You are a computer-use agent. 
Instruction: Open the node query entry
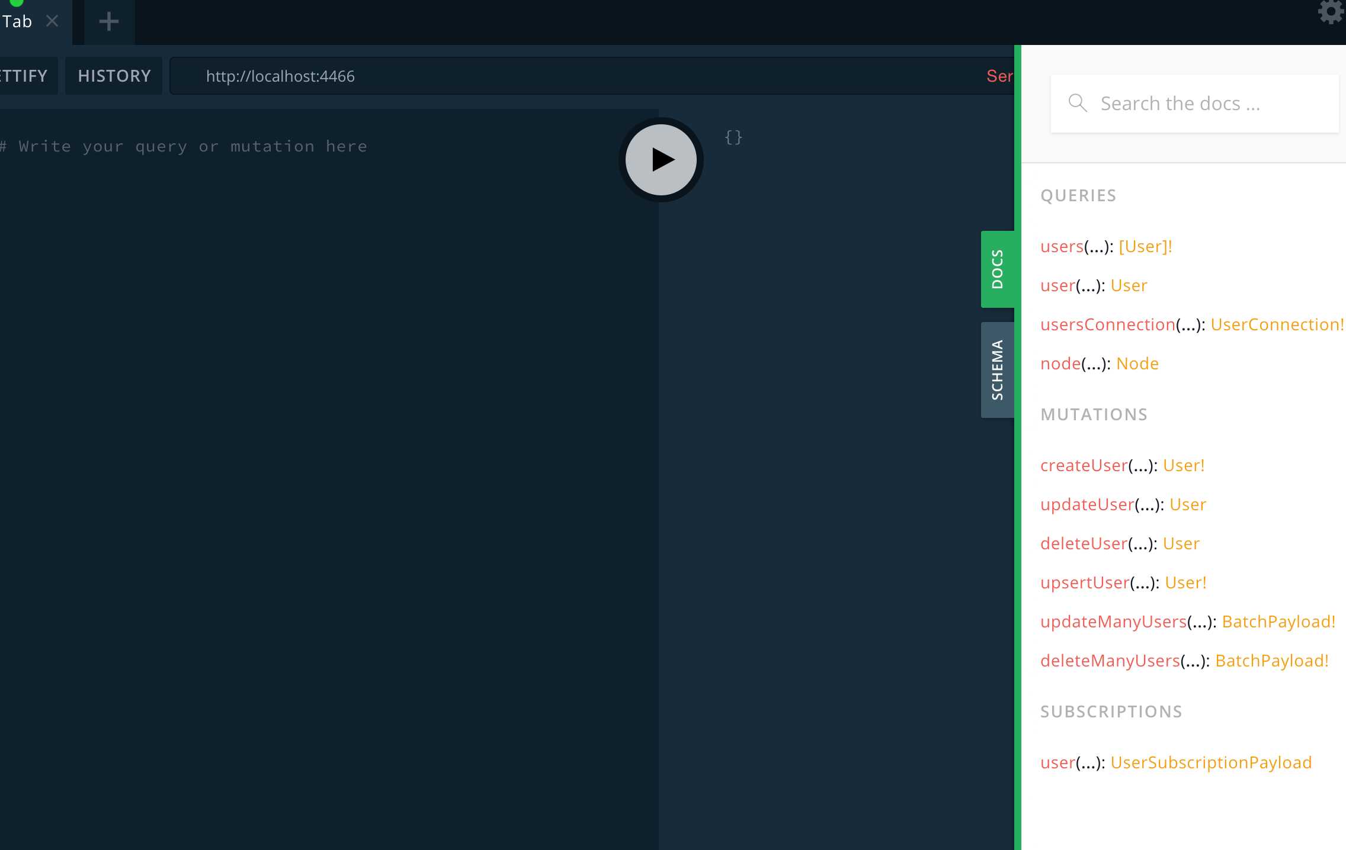1060,363
